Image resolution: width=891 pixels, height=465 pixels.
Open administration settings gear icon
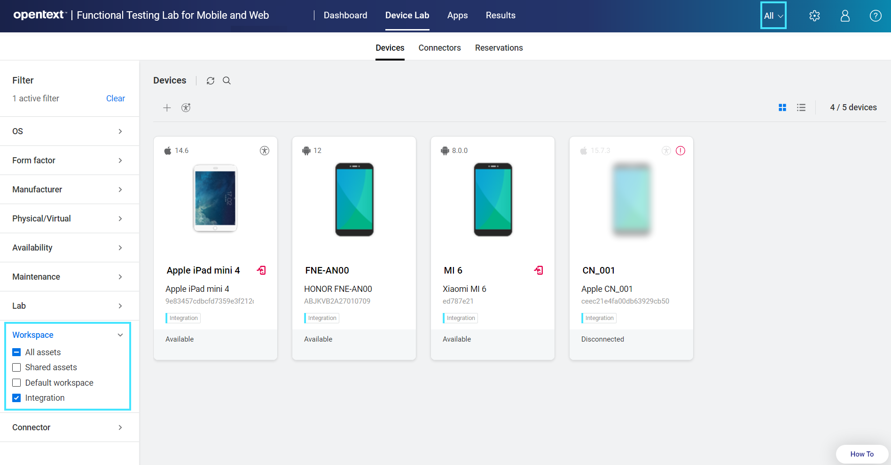point(814,16)
